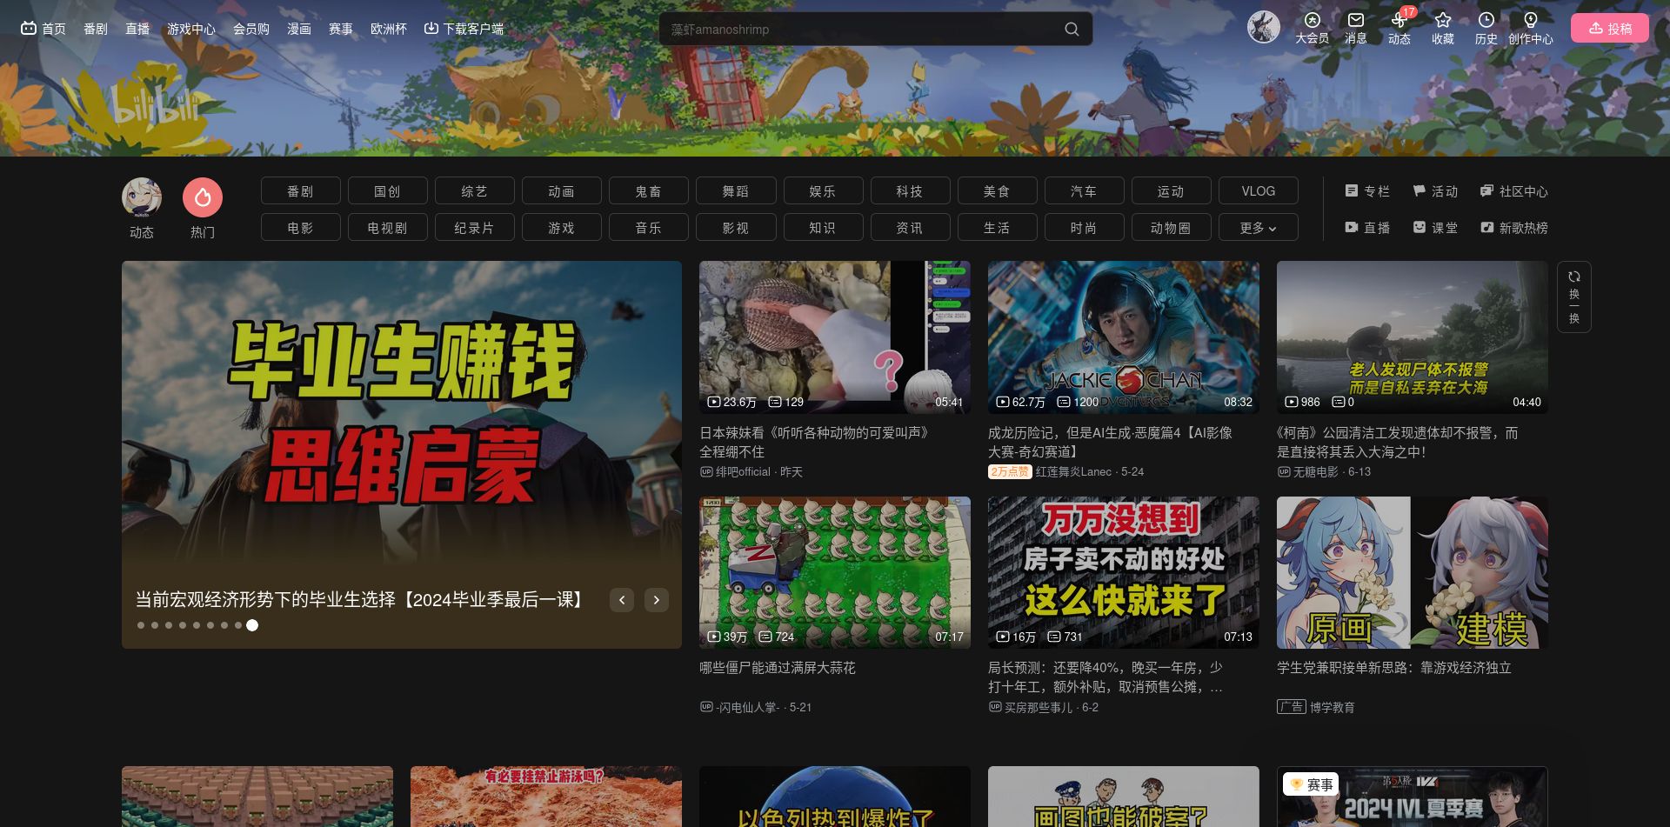Go to previous carousel slide arrow
Screen dimensions: 1670x827
click(622, 600)
